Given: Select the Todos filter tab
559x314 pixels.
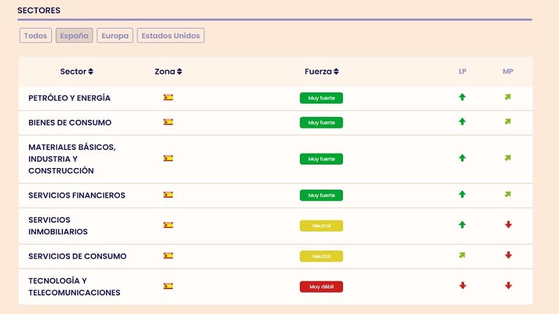Looking at the screenshot, I should tap(36, 35).
